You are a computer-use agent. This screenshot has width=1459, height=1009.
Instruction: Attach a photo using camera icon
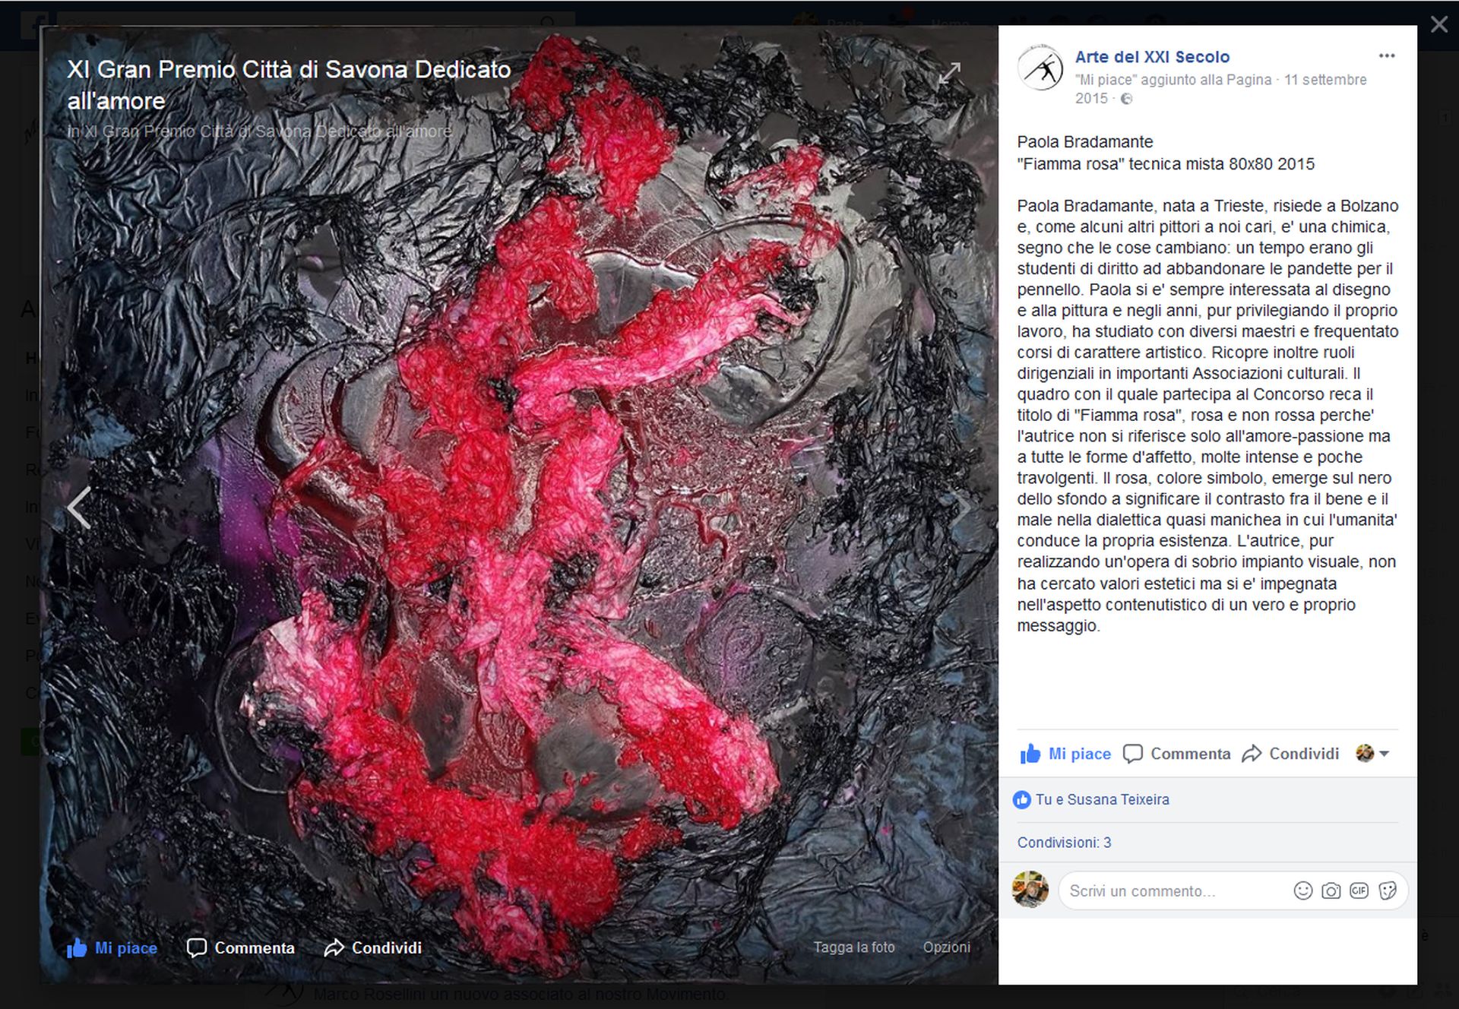[x=1331, y=890]
